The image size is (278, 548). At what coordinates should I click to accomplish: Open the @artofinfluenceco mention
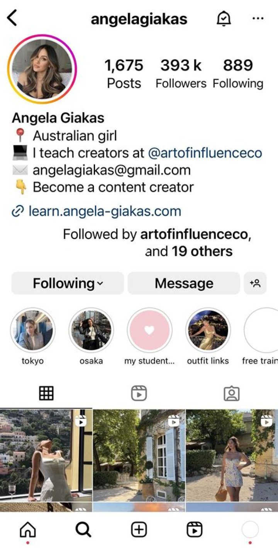point(205,153)
